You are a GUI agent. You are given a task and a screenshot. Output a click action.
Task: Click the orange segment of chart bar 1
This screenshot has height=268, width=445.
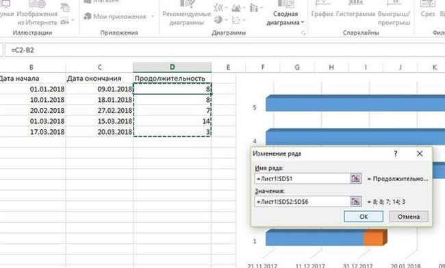pos(374,238)
